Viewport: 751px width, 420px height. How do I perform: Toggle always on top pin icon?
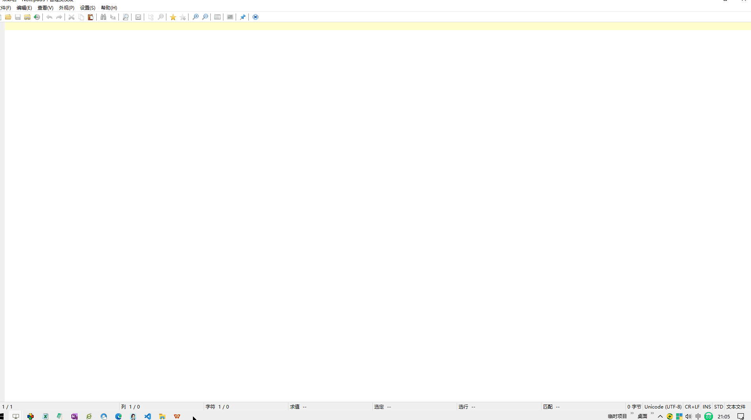(x=243, y=17)
